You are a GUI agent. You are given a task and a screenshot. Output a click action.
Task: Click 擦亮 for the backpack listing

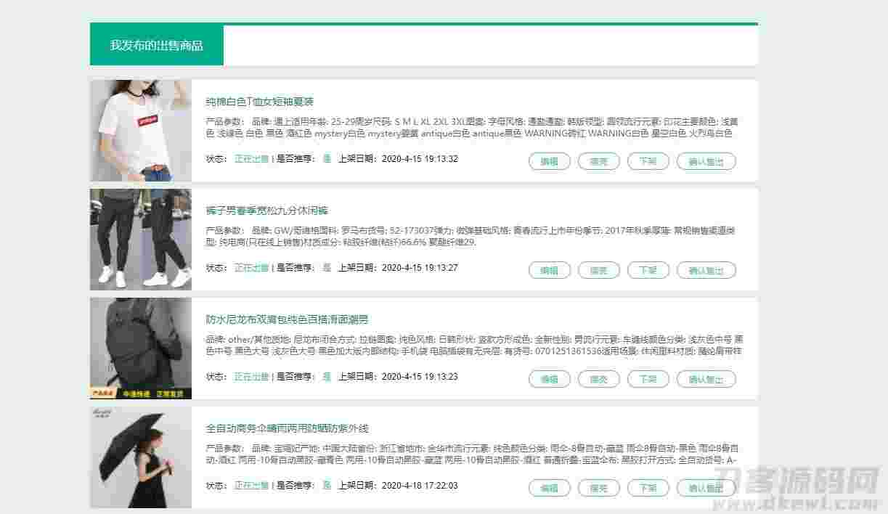click(599, 379)
